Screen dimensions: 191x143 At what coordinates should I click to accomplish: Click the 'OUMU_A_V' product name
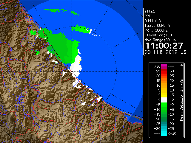153,21
